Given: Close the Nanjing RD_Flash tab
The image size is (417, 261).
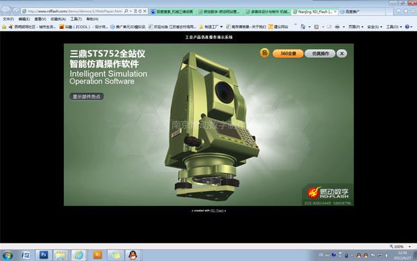Looking at the screenshot, I should tap(335, 11).
